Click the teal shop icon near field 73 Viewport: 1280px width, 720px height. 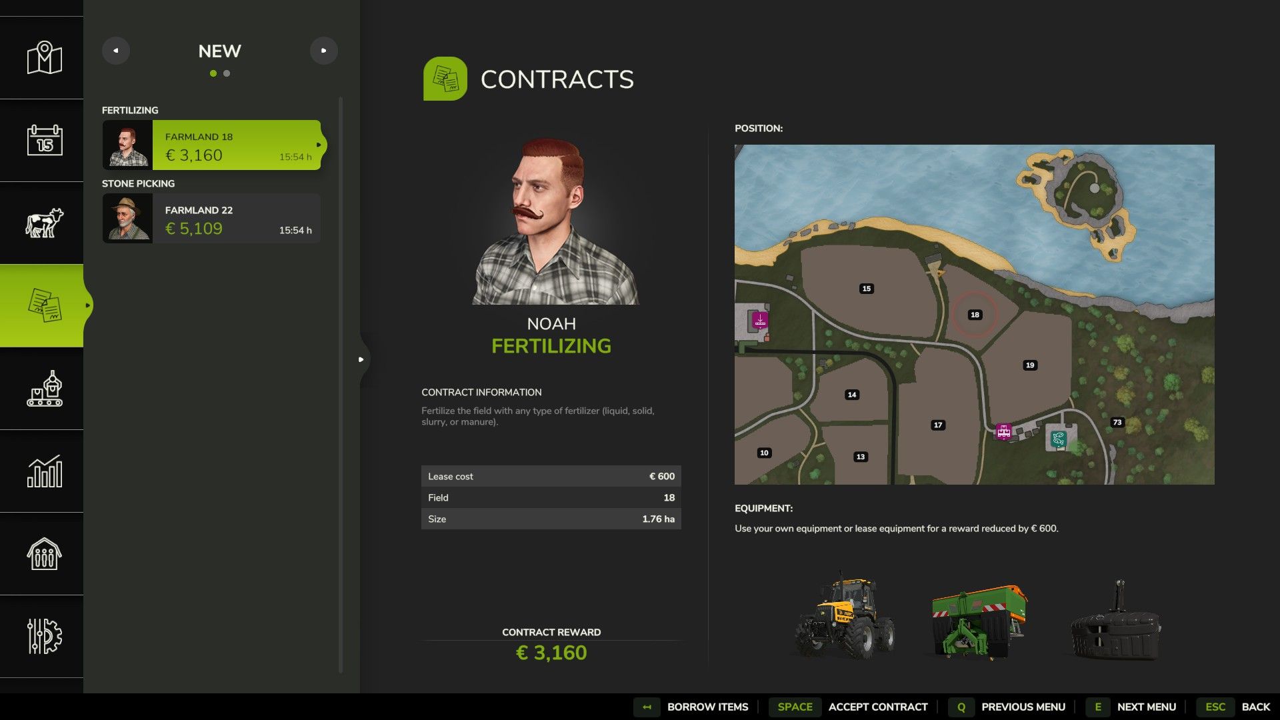coord(1058,439)
